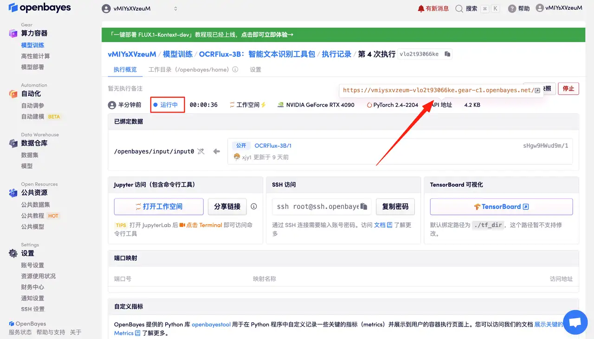This screenshot has width=594, height=339.
Task: Copy the execution ID vlo2t93066ke
Action: (x=447, y=54)
